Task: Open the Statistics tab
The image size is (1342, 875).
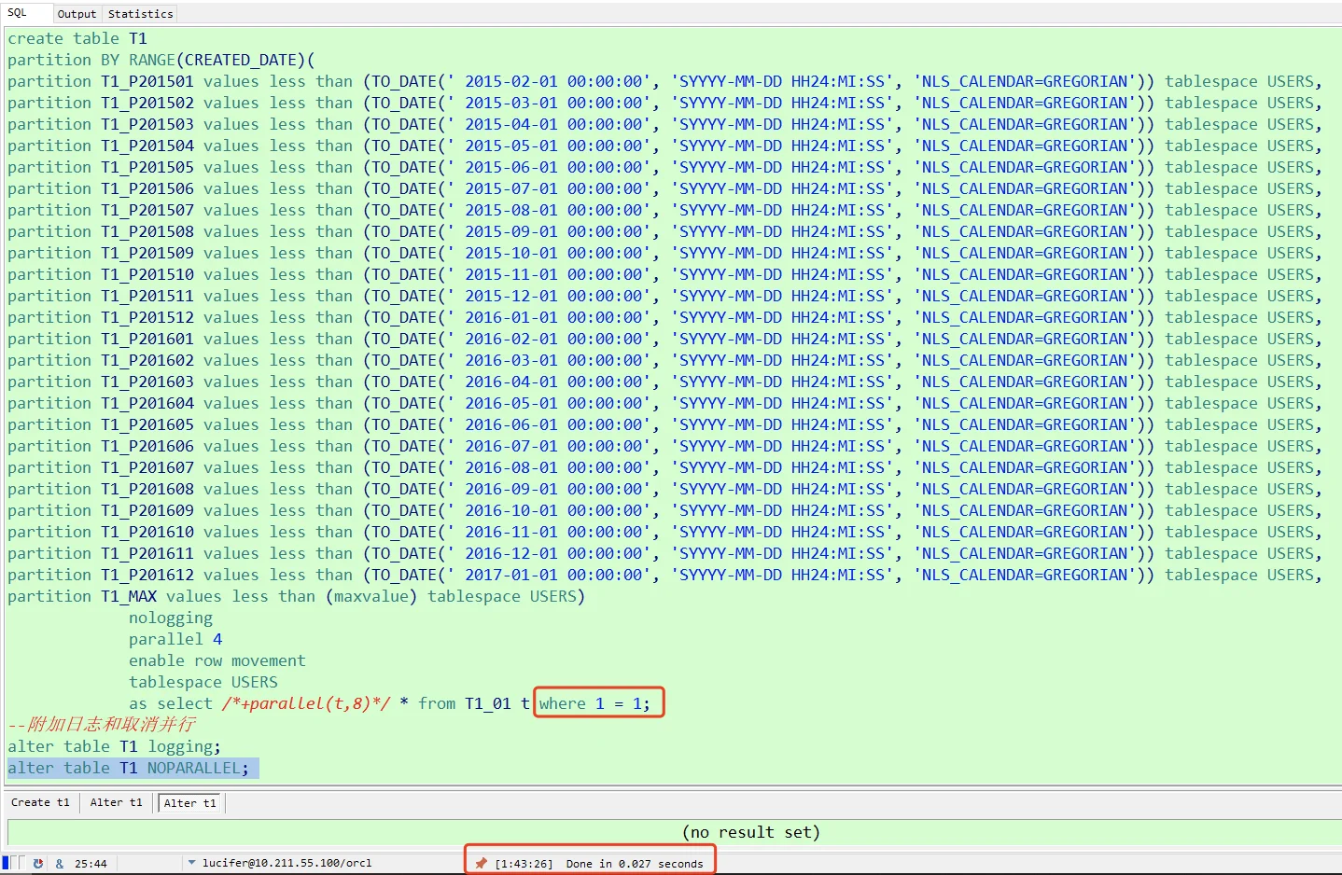Action: click(140, 14)
